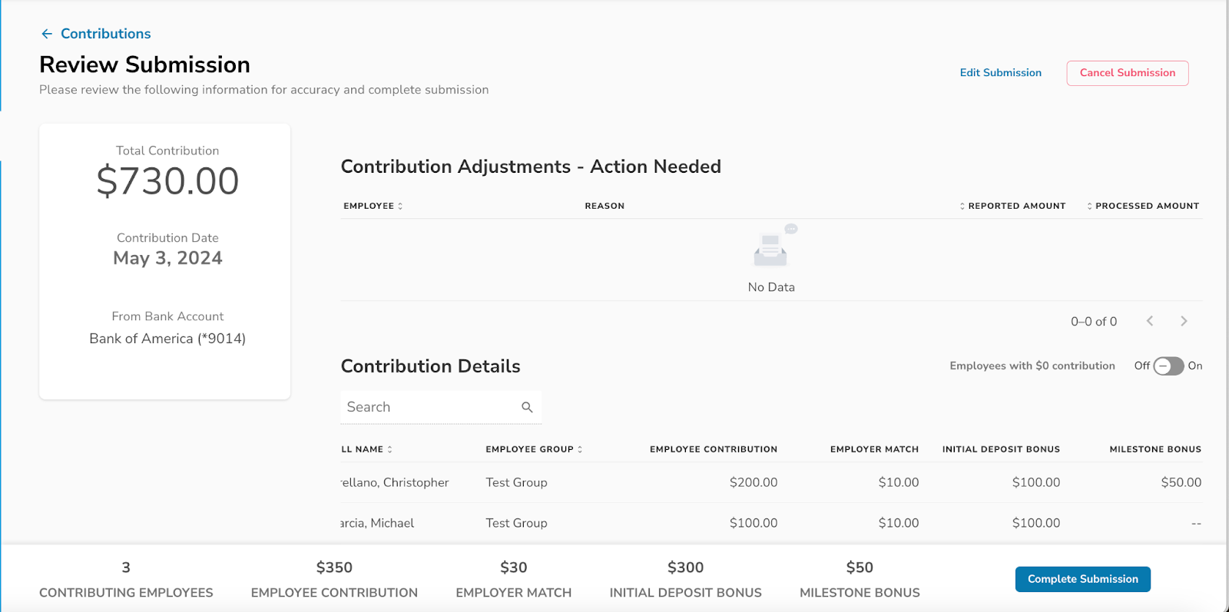Sort by Processed Amount column
Screen dimensions: 1229x612
point(1143,206)
